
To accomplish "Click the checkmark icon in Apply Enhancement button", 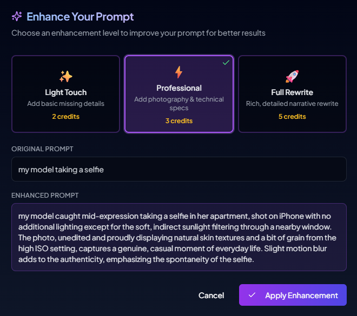I will tap(252, 295).
